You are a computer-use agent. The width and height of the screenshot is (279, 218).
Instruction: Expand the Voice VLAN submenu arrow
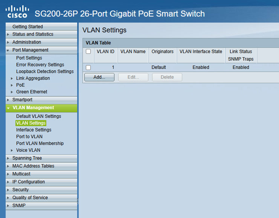12,150
